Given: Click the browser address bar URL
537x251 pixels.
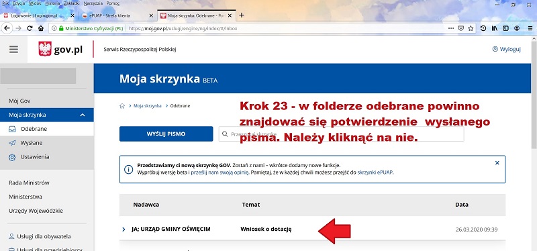Looking at the screenshot, I should coord(183,28).
